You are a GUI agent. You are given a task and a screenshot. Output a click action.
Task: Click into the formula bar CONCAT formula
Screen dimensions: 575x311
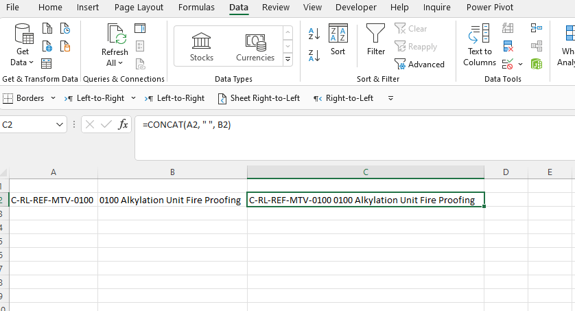click(187, 125)
